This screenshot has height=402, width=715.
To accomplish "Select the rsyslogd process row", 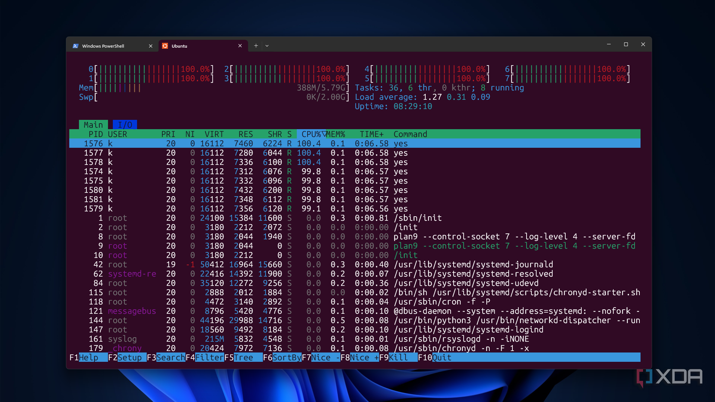I will click(355, 339).
